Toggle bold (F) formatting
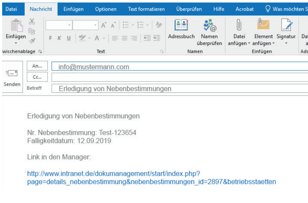 click(50, 38)
